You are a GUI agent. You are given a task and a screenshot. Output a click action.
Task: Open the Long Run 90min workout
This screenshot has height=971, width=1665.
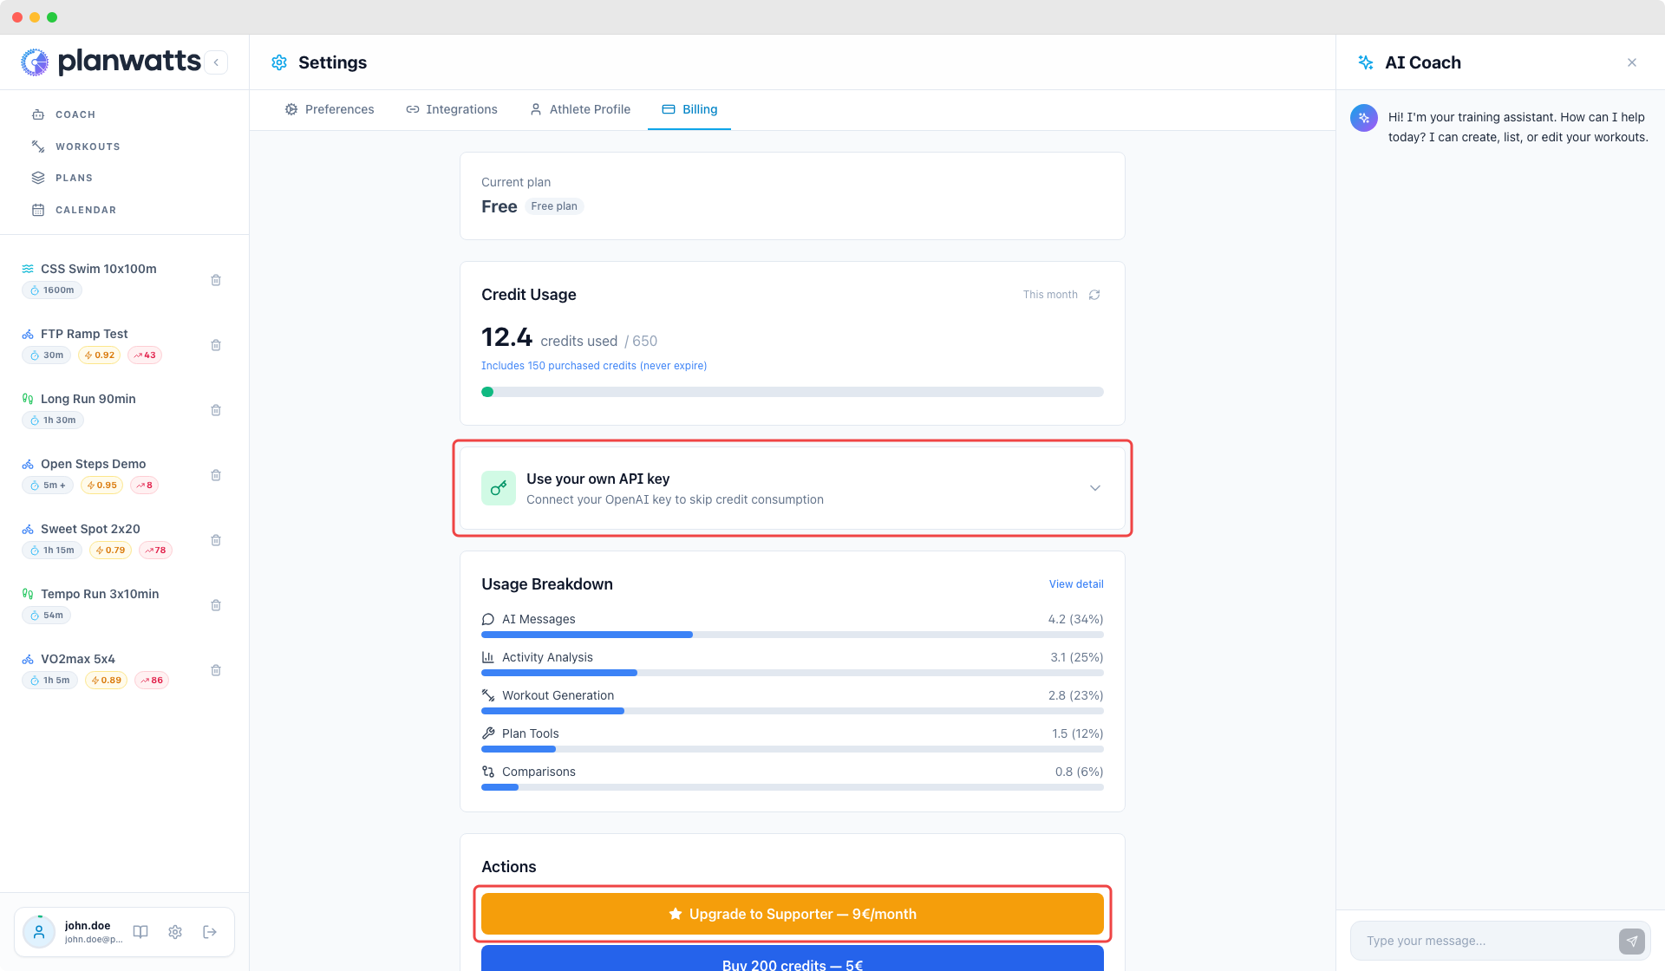pos(88,399)
